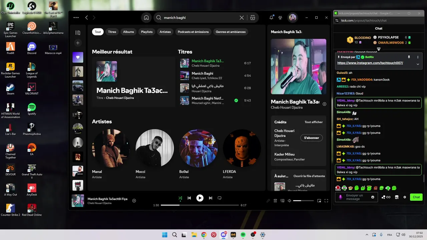Open the VALORANT desktop shortcut
427x240 pixels.
click(x=32, y=89)
